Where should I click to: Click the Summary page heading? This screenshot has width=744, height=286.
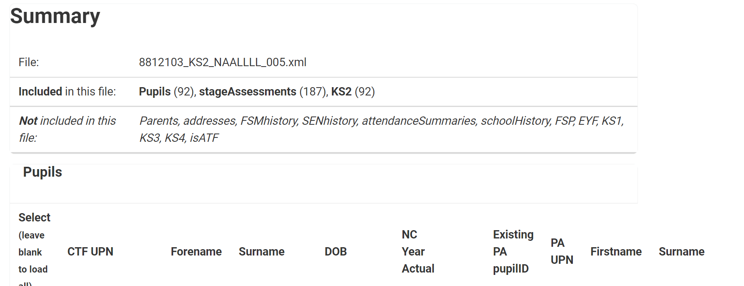(x=55, y=17)
